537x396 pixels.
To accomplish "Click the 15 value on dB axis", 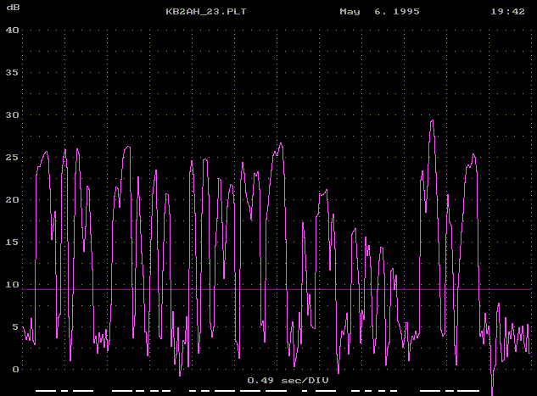I will (x=13, y=243).
